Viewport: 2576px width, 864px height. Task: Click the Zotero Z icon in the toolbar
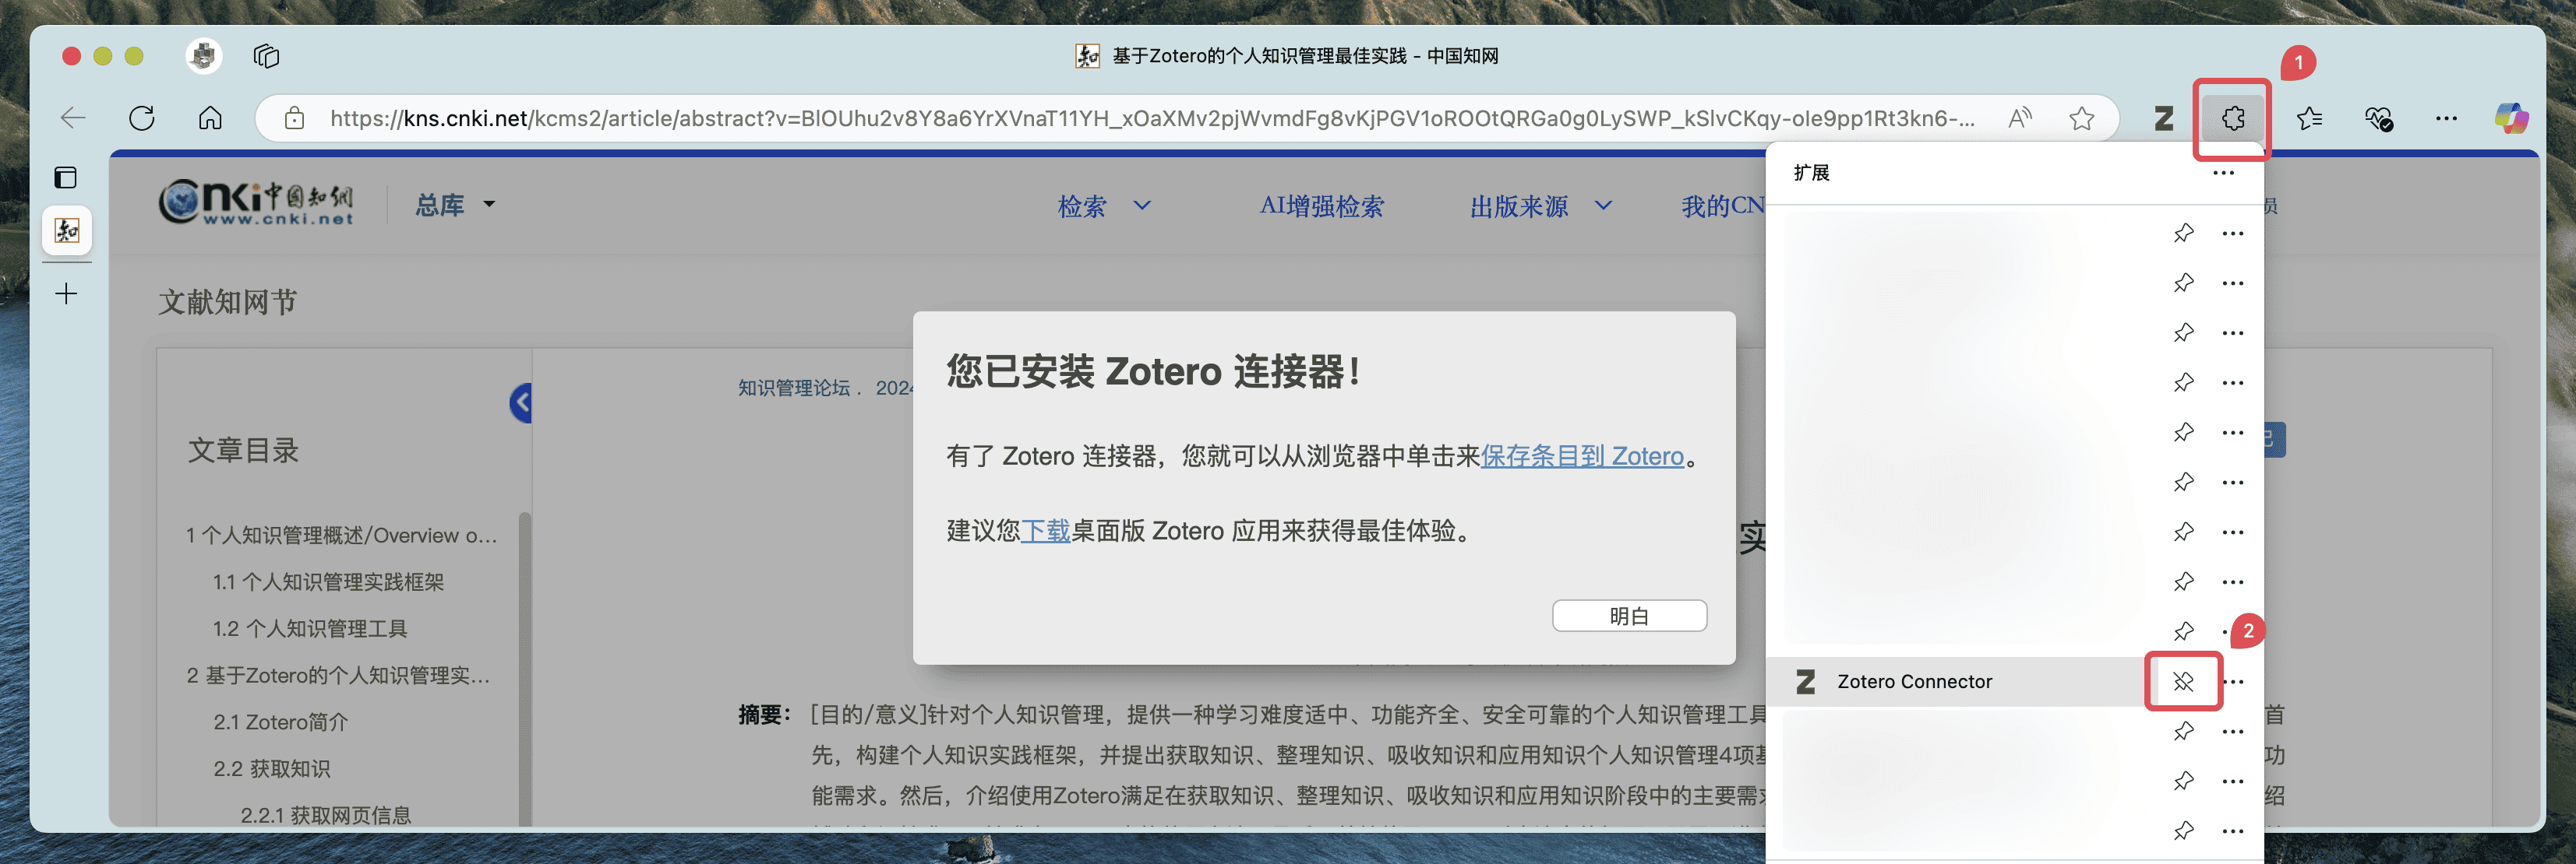pyautogui.click(x=2163, y=118)
